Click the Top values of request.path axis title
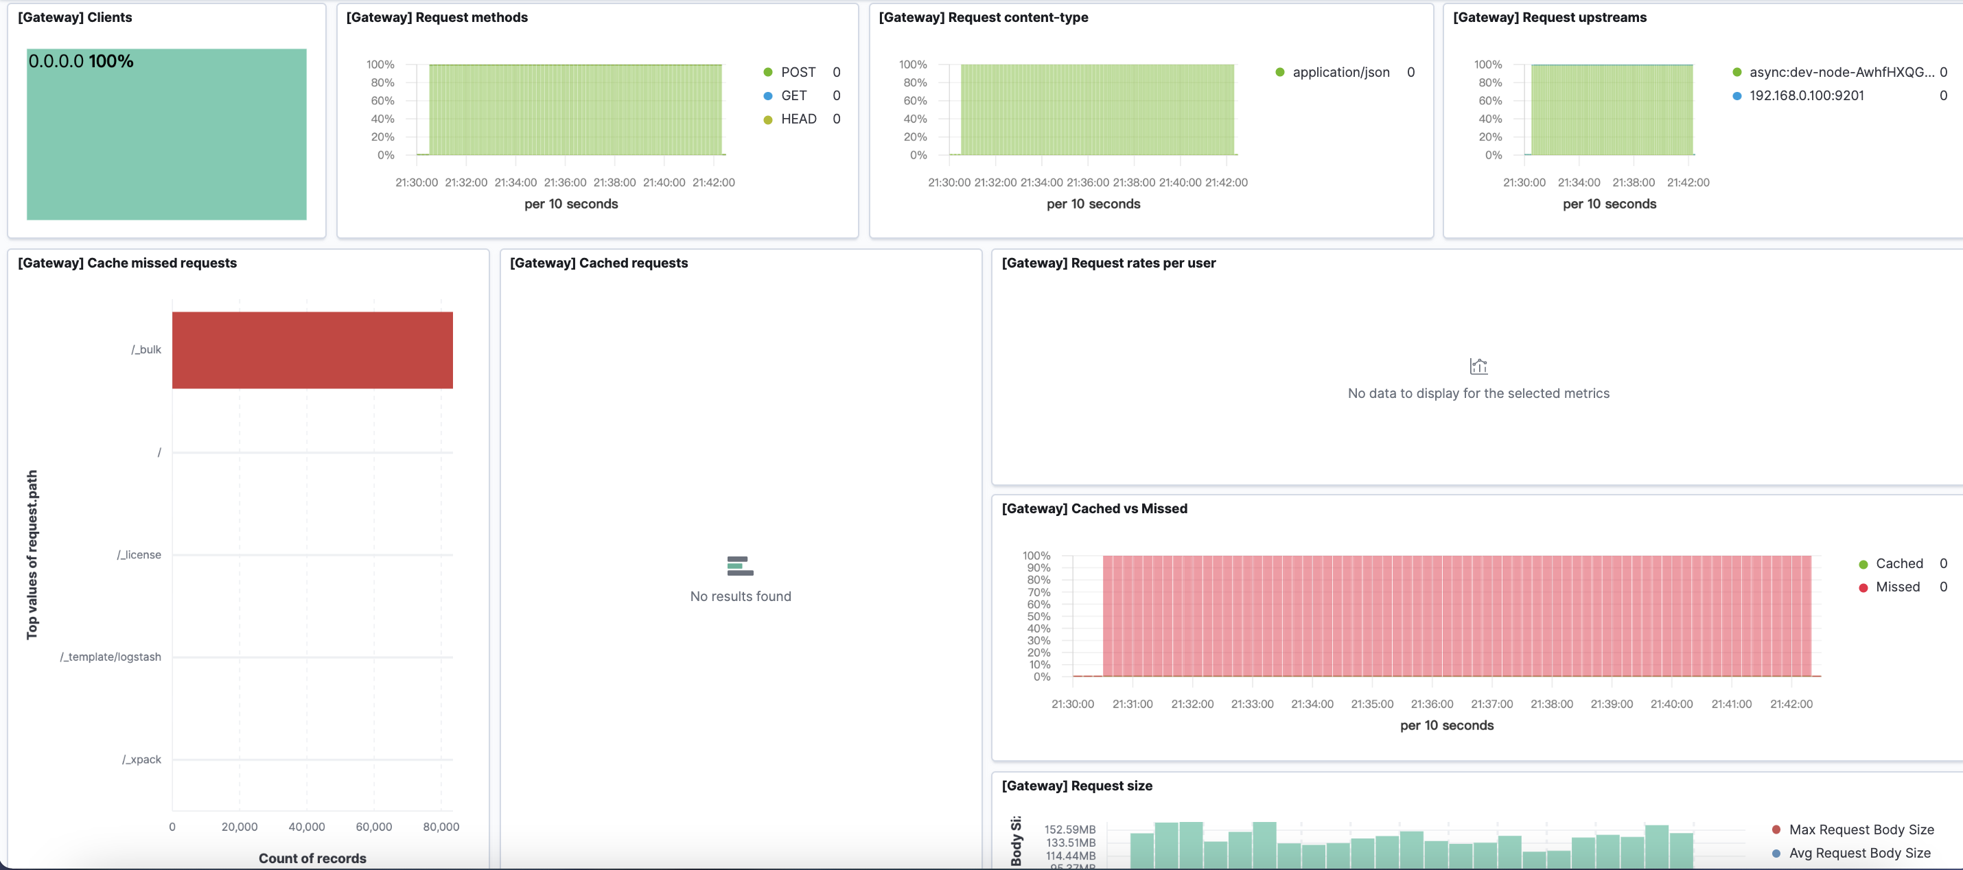Screen dimensions: 1963x870 [32, 554]
